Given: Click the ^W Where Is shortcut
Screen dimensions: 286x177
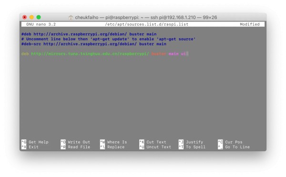Looking at the screenshot, I should pyautogui.click(x=113, y=142).
